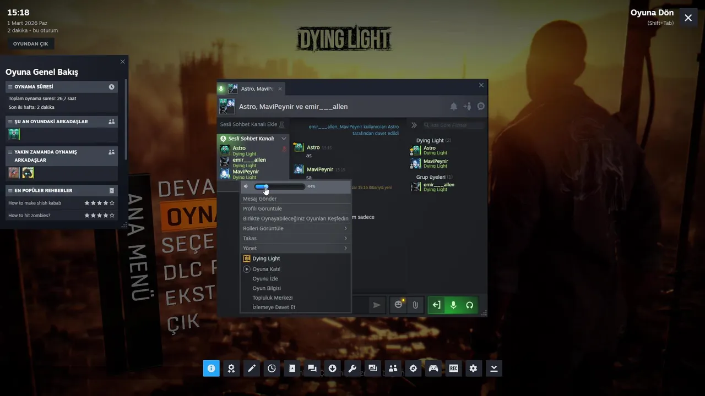
Task: Click the invite friend icon in chat header
Action: click(x=467, y=106)
